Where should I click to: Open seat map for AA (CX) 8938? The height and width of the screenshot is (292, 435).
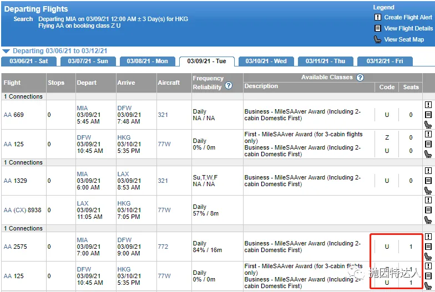(x=428, y=220)
